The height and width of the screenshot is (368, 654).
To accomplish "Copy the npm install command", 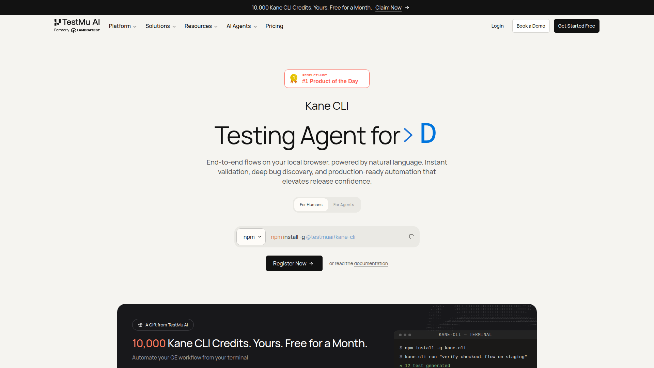I will pos(411,237).
